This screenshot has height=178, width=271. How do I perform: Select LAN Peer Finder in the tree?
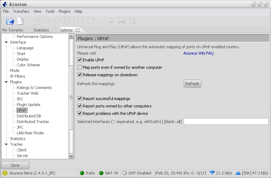[x=30, y=133]
